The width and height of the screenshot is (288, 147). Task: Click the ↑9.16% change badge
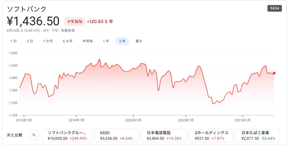tap(75, 22)
